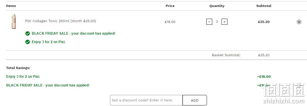Remove PIXI Collagen Tonic from basket
Viewport: 307px width, 106px height.
click(299, 22)
